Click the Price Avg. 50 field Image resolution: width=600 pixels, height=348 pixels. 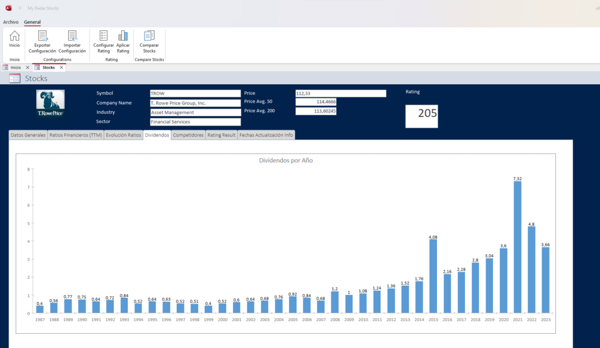pyautogui.click(x=316, y=101)
